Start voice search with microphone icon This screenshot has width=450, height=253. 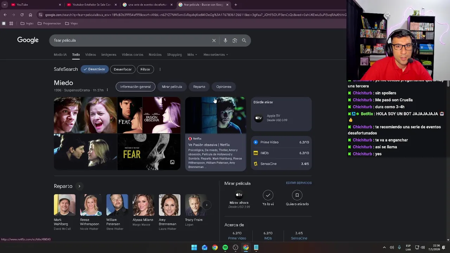click(x=225, y=40)
